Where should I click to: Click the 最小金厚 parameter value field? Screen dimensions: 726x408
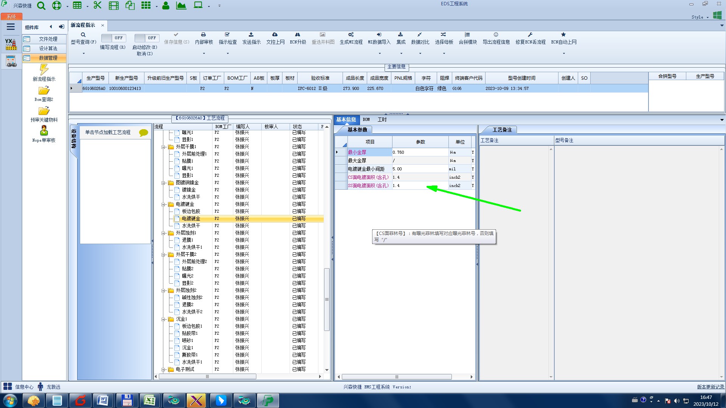(420, 152)
